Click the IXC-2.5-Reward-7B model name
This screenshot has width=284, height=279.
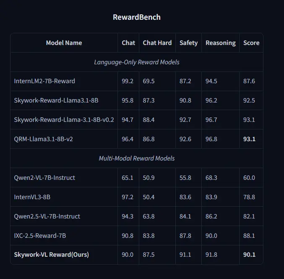pyautogui.click(x=40, y=236)
